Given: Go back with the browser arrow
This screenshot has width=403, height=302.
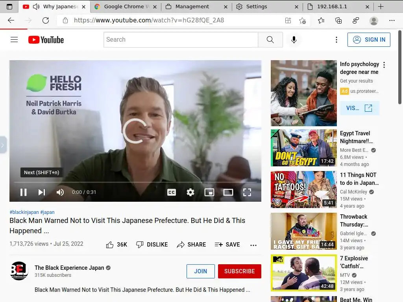Looking at the screenshot, I should (11, 20).
